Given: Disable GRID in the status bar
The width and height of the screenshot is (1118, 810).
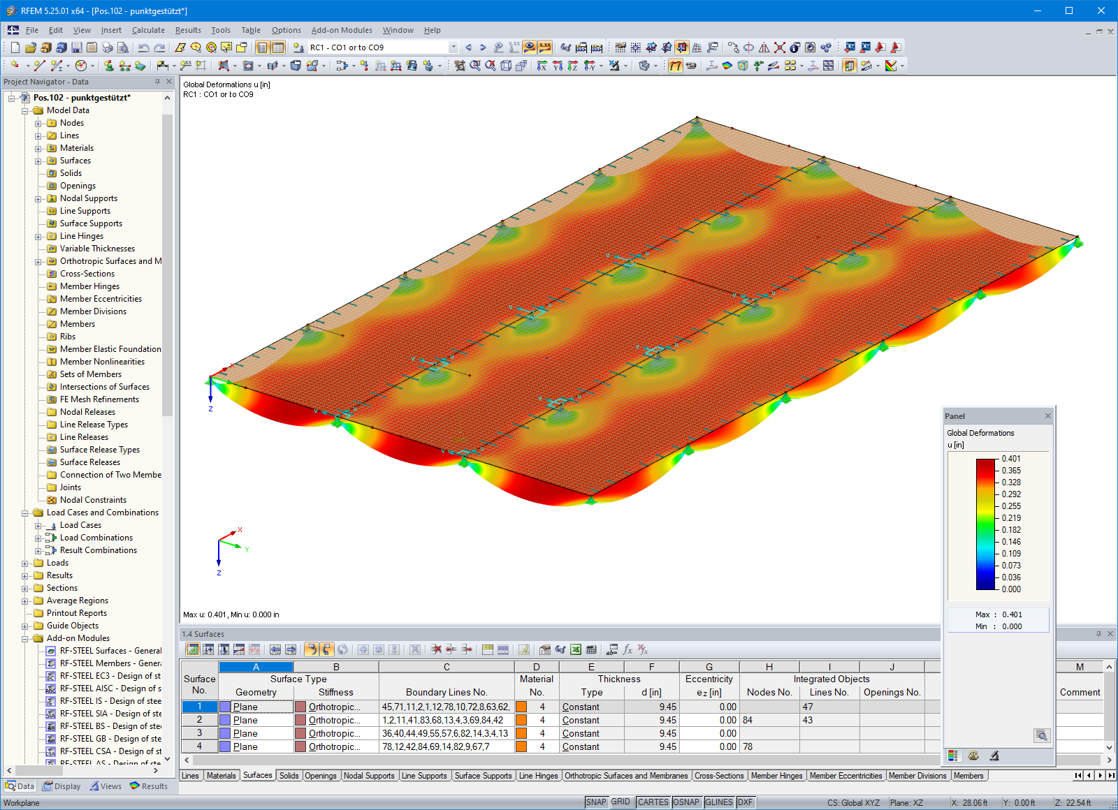Looking at the screenshot, I should click(x=620, y=802).
